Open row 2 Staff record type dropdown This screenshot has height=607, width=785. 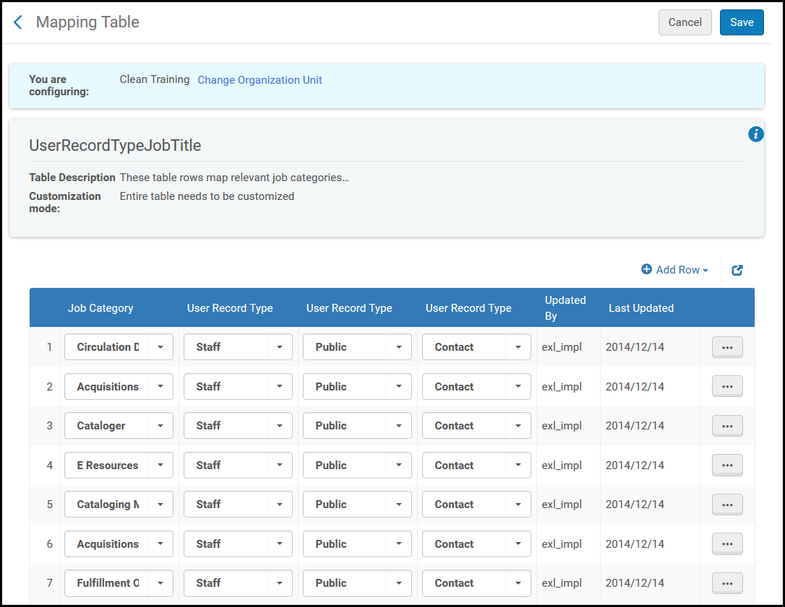click(238, 386)
